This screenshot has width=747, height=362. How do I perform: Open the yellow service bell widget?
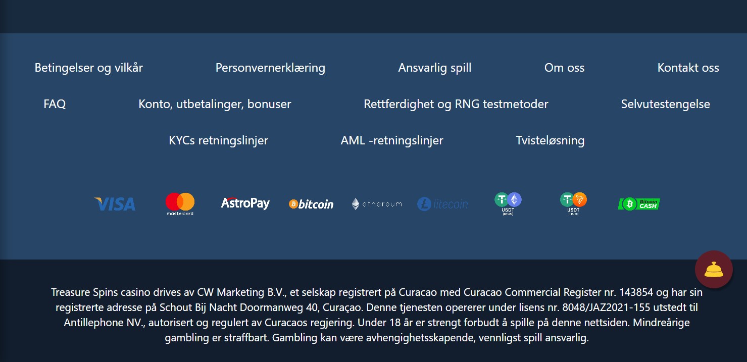pos(714,270)
